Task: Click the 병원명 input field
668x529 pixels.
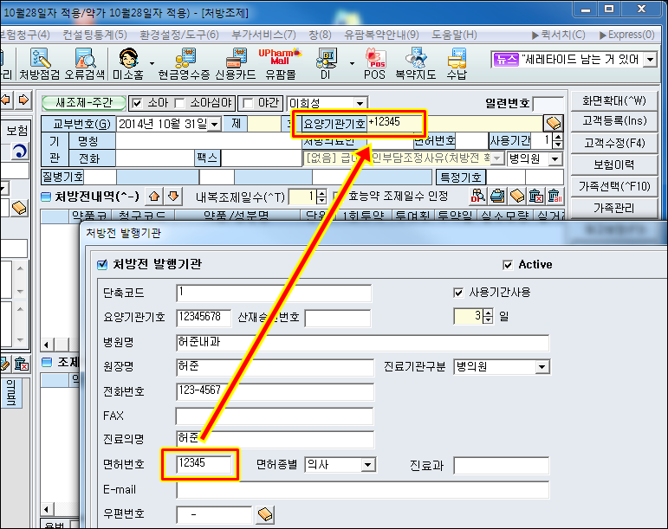Action: click(x=362, y=342)
